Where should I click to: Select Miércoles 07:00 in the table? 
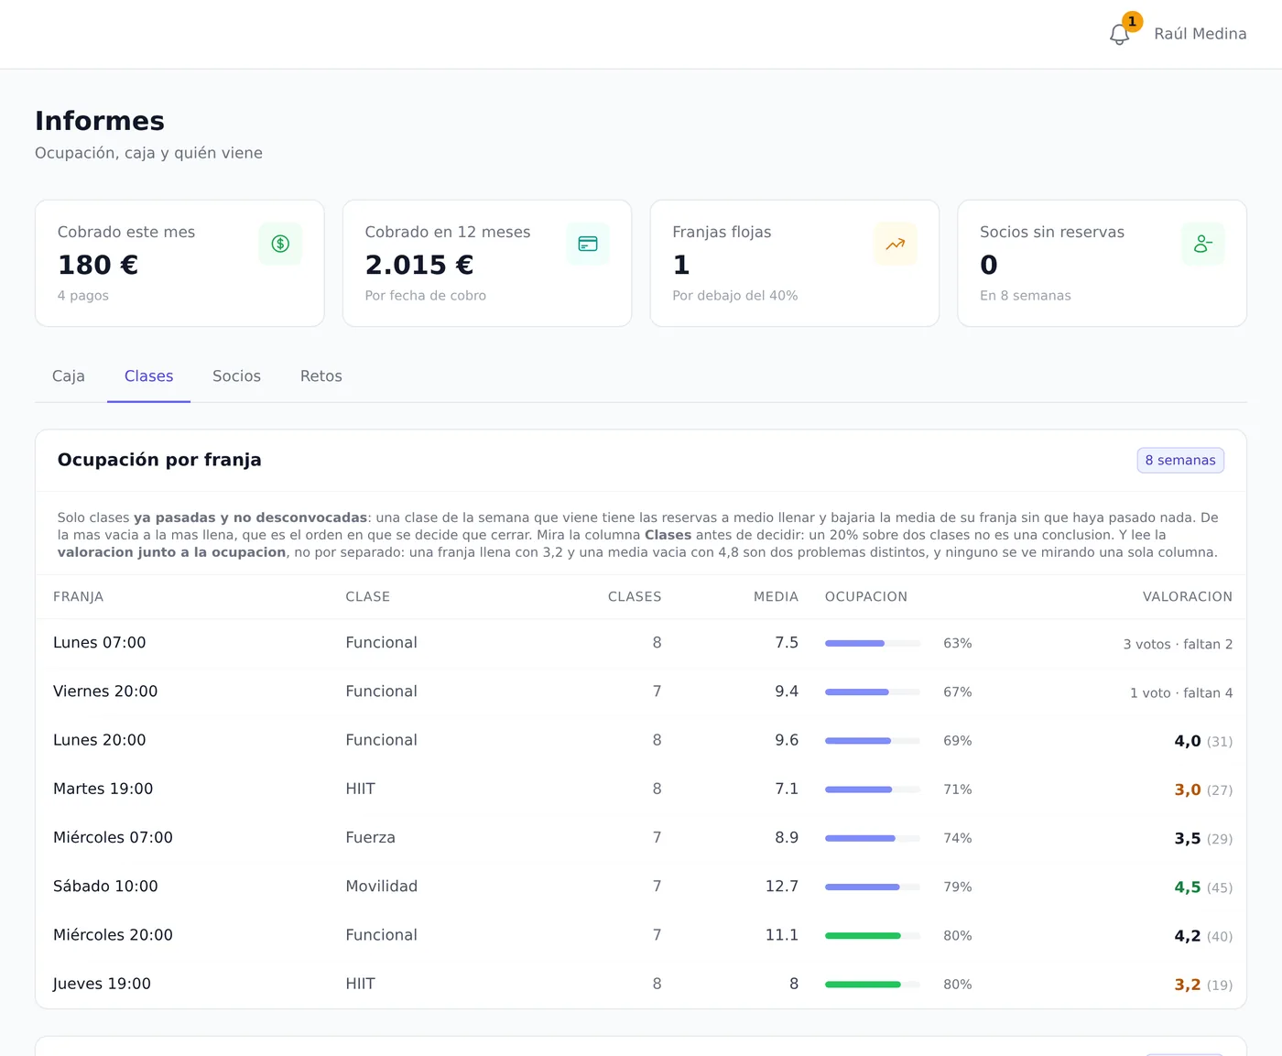pyautogui.click(x=113, y=837)
